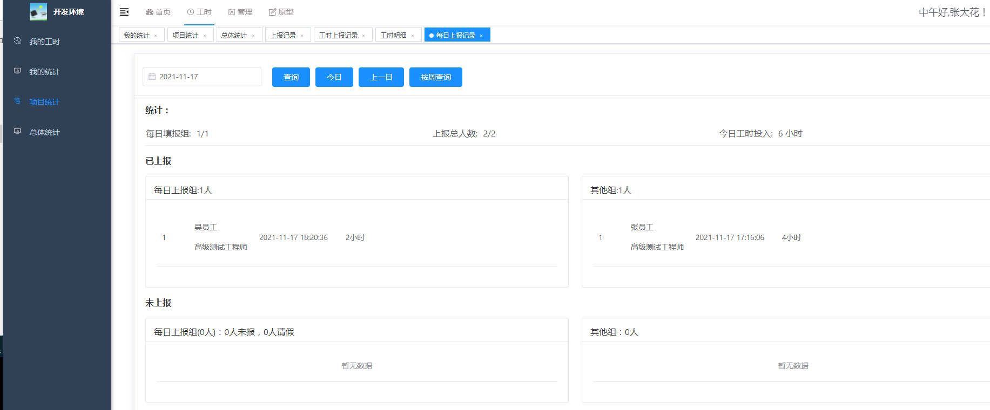This screenshot has width=990, height=410.
Task: Click the 我的工时 sidebar icon
Action: tap(17, 41)
